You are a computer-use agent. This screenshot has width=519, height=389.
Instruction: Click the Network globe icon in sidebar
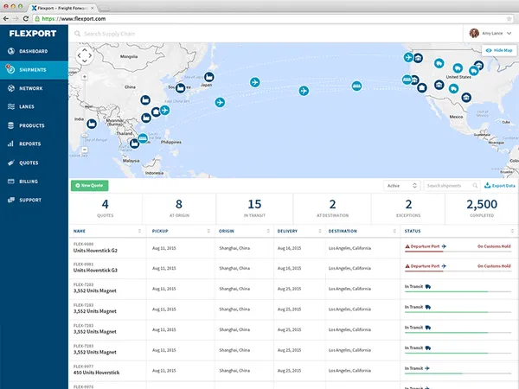tap(11, 88)
